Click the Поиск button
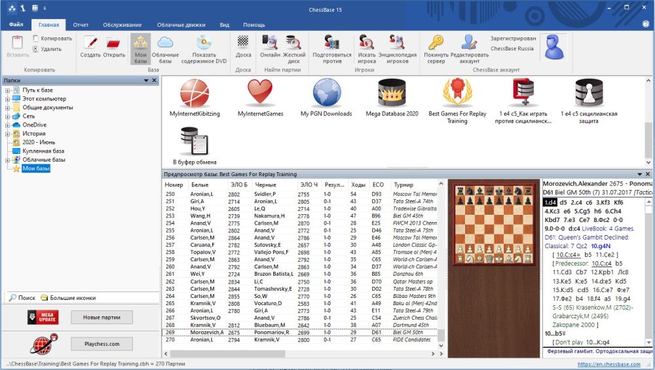655x370 pixels. [22, 298]
